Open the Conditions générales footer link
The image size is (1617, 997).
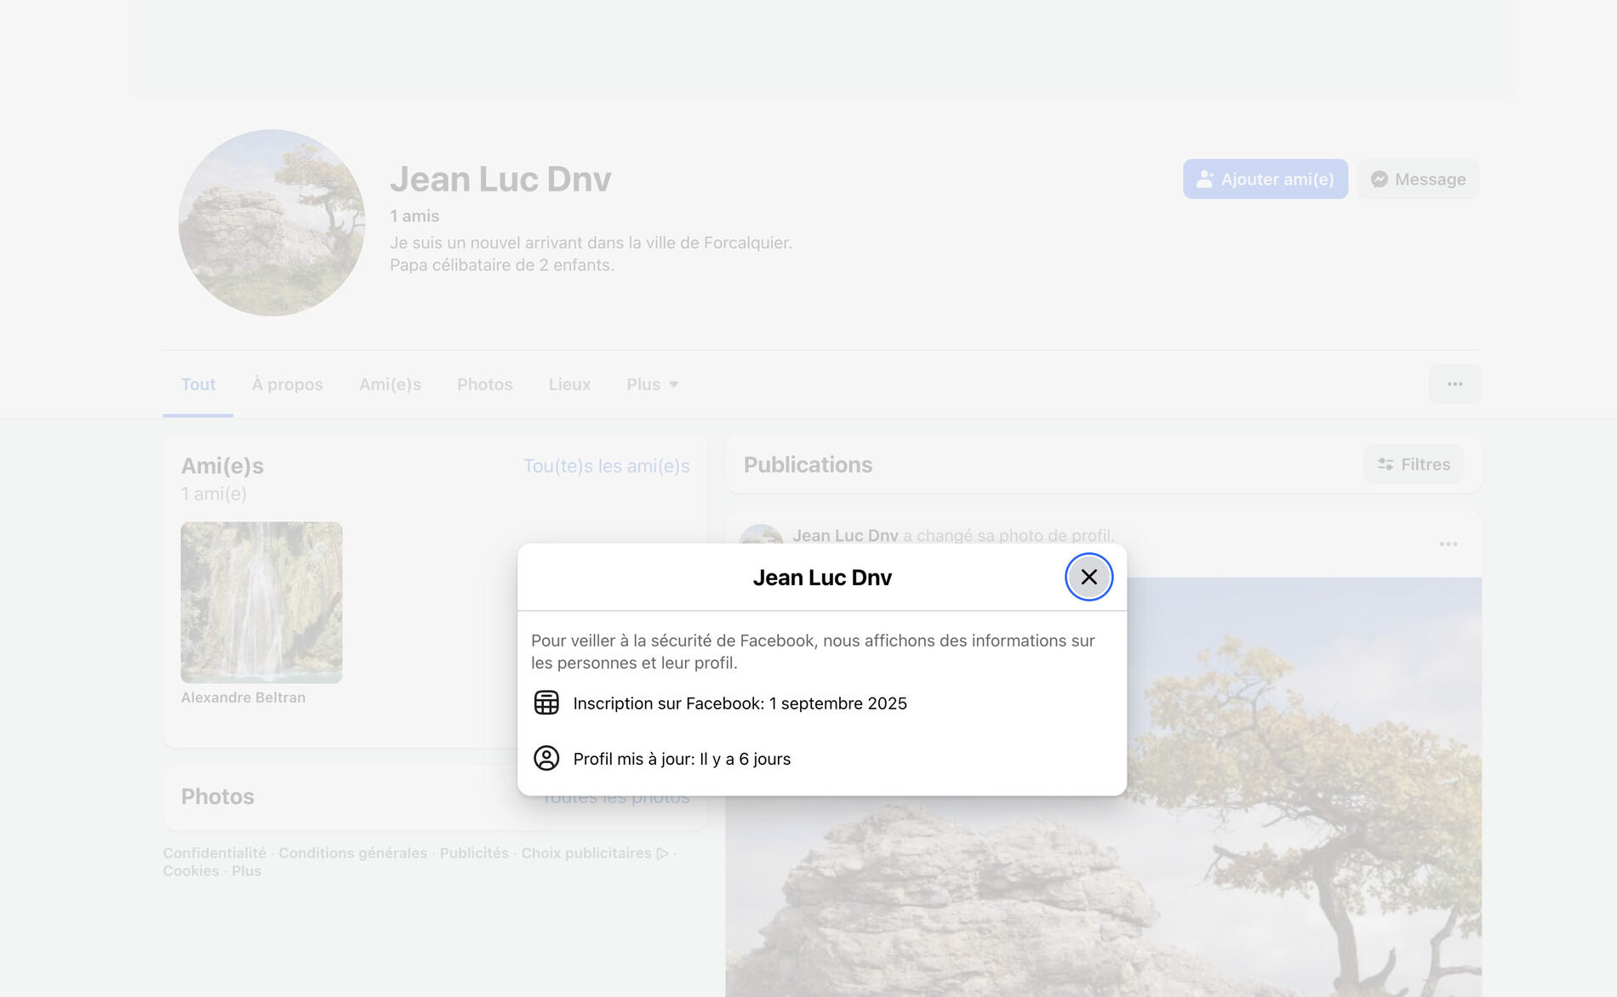point(353,853)
